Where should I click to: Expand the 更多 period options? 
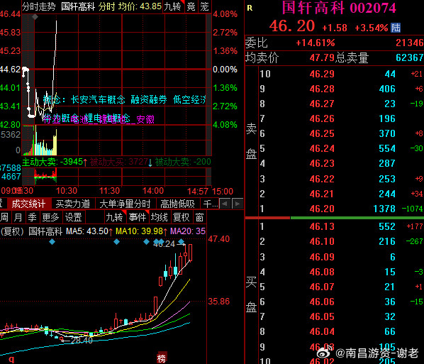click(50, 217)
